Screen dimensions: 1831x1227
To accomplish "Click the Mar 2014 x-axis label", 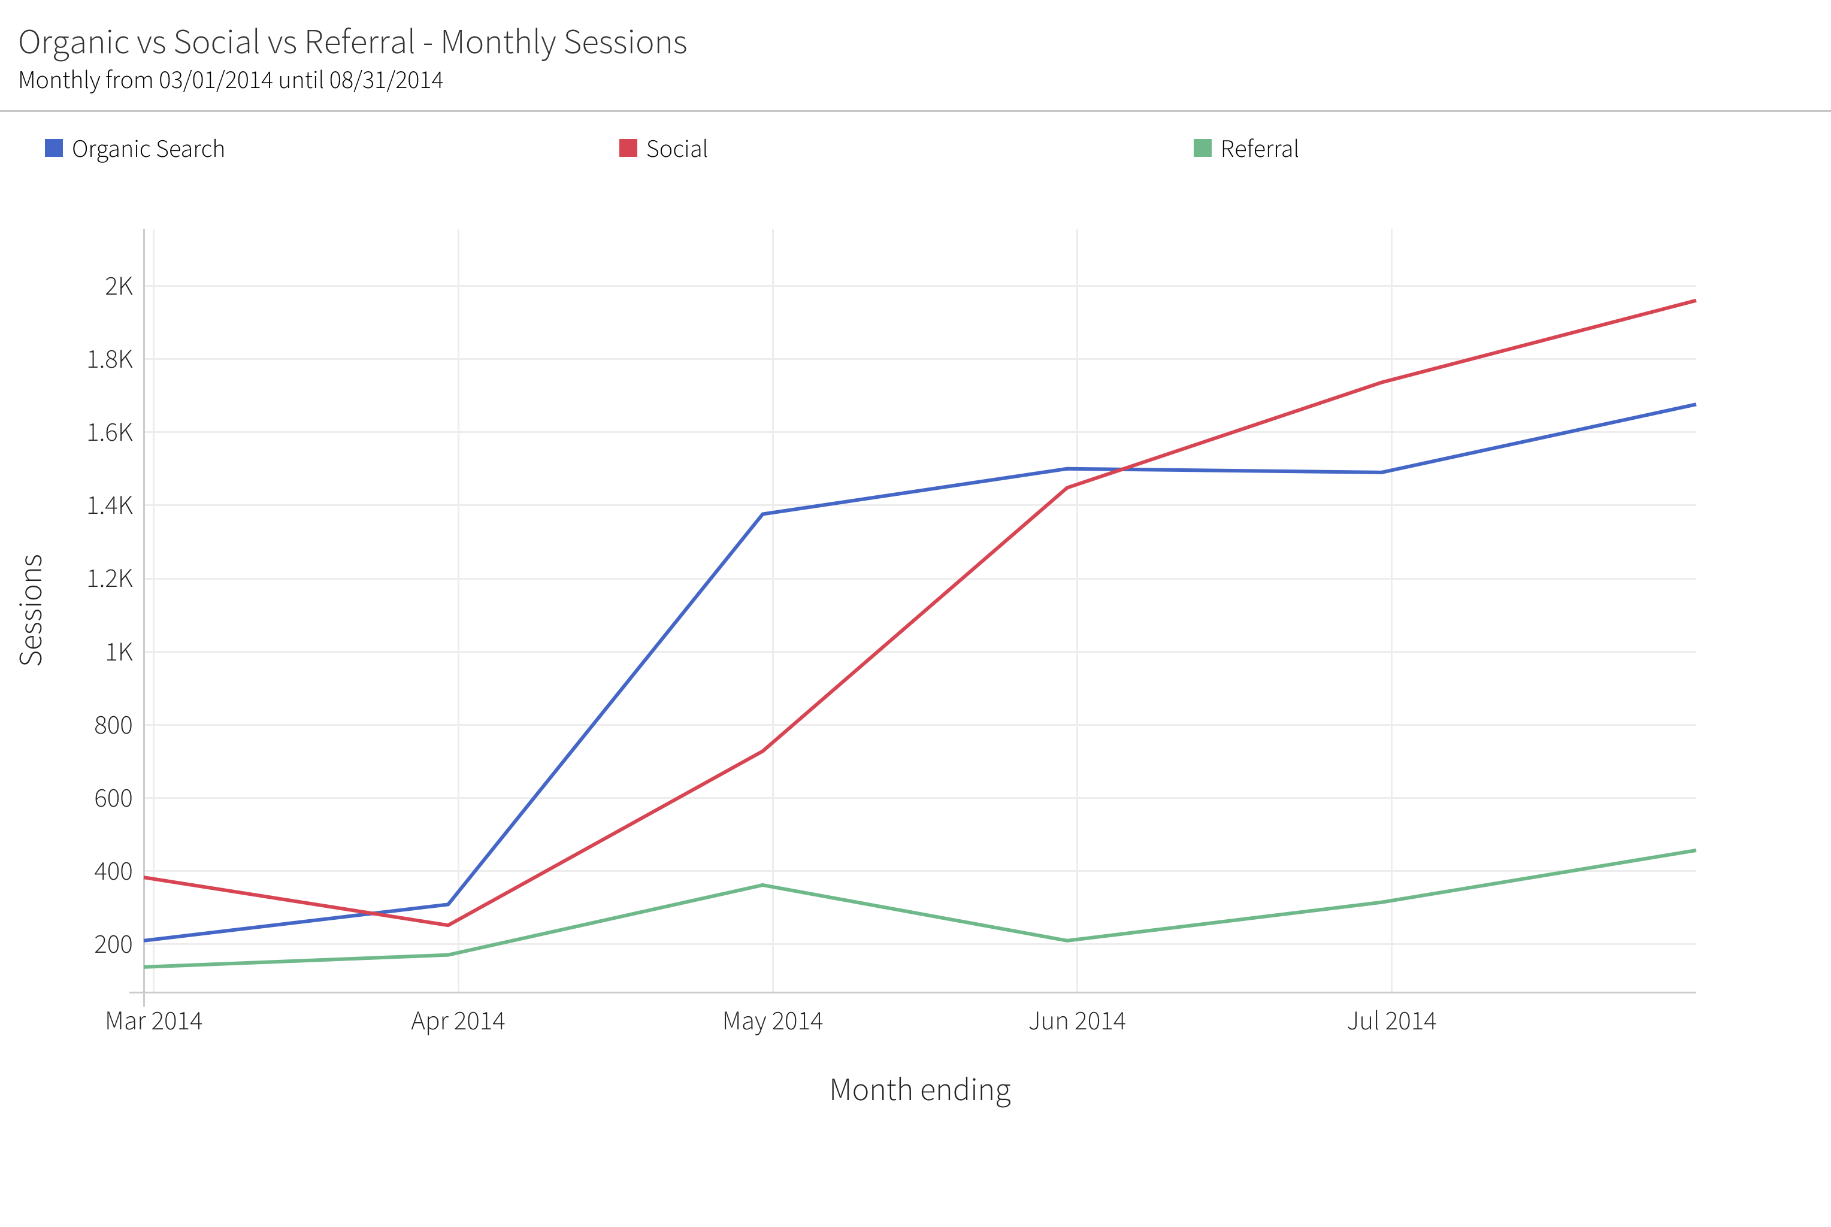I will tap(153, 1021).
